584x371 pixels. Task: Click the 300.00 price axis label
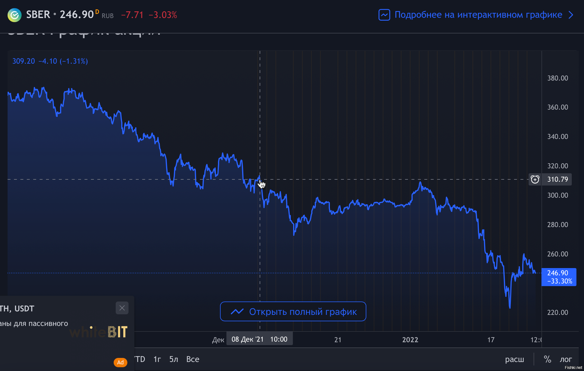pyautogui.click(x=557, y=195)
